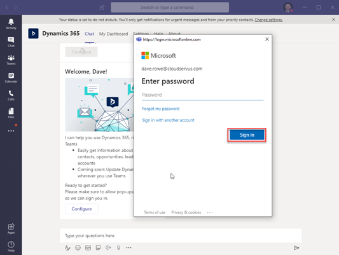Open the Activity feed in sidebar
The image size is (339, 255).
click(x=11, y=24)
